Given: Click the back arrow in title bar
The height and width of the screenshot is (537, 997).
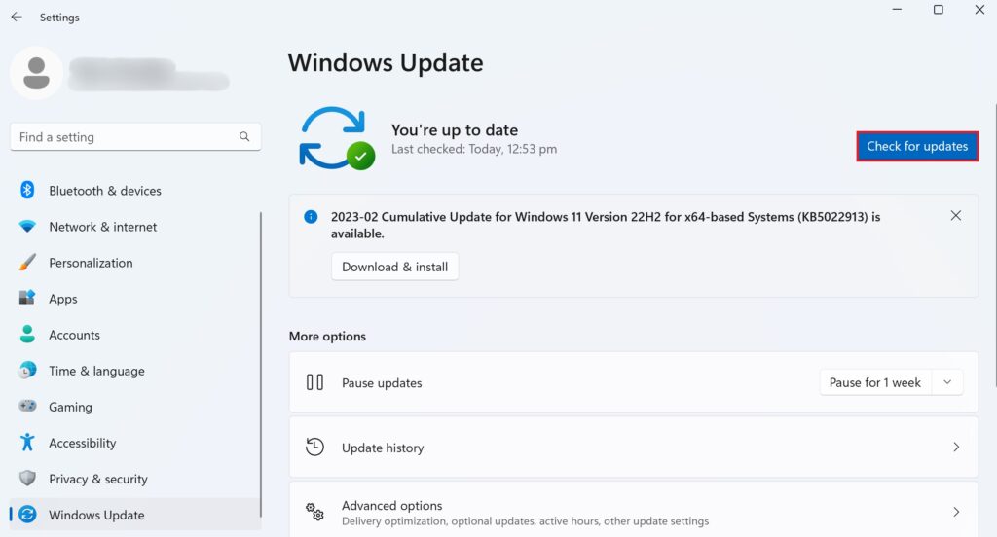Looking at the screenshot, I should (17, 18).
